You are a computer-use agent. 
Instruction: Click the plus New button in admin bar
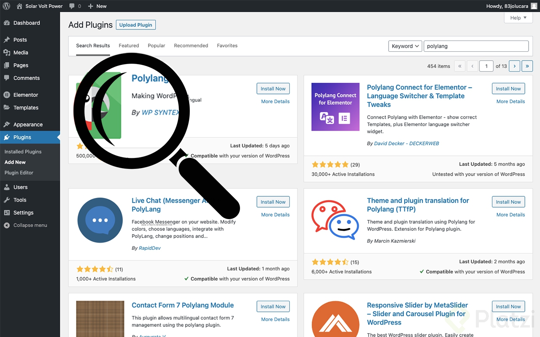[x=97, y=6]
